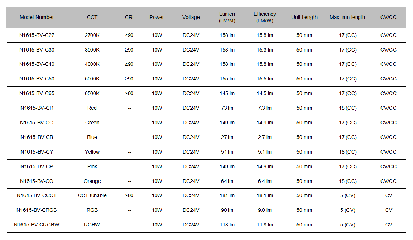Screen dimensions: 413x240
Task: Select the N1615-BV-CCCT model cell
Action: (x=37, y=195)
